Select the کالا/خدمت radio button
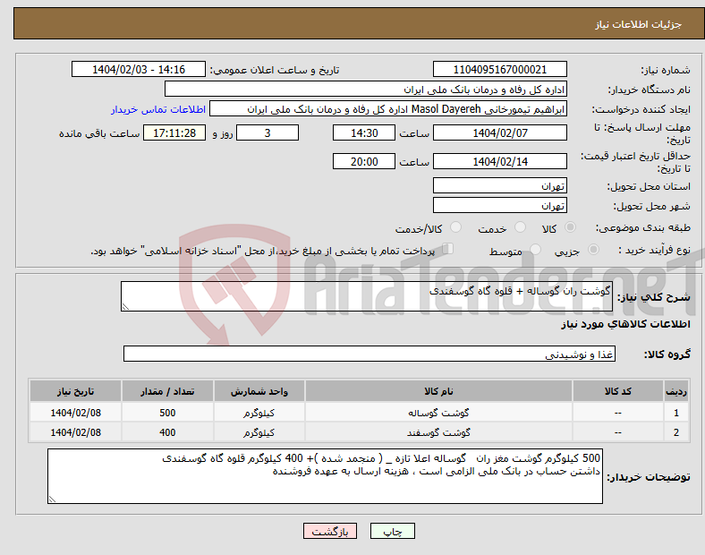The height and width of the screenshot is (555, 705). click(x=455, y=227)
